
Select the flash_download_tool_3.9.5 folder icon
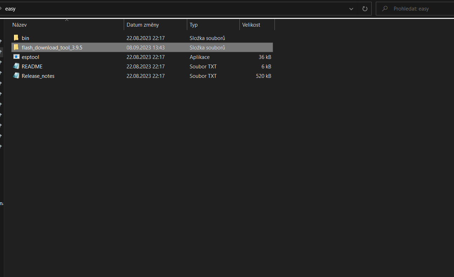pos(16,47)
